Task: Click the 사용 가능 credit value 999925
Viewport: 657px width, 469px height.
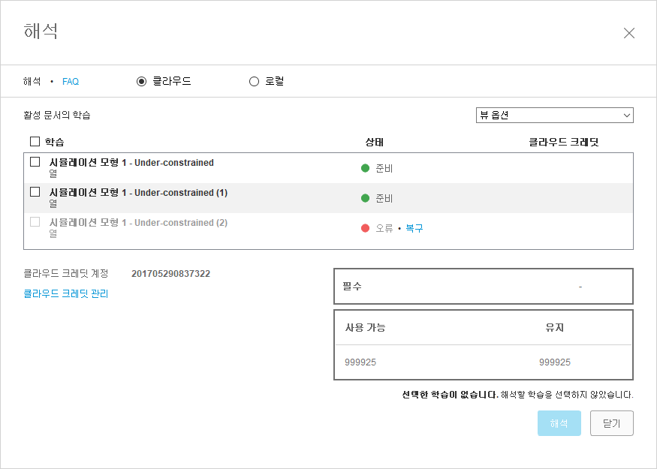Action: point(360,362)
